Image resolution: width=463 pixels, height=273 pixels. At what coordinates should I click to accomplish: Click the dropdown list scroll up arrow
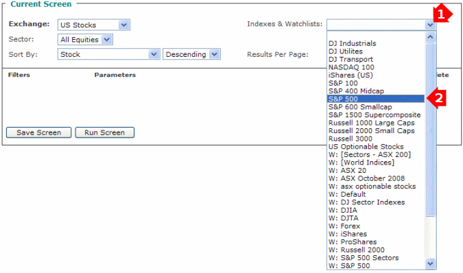pyautogui.click(x=430, y=37)
